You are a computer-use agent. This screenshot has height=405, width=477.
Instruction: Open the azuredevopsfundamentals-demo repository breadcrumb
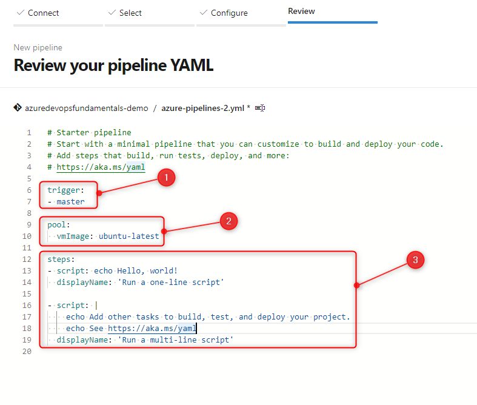(86, 108)
